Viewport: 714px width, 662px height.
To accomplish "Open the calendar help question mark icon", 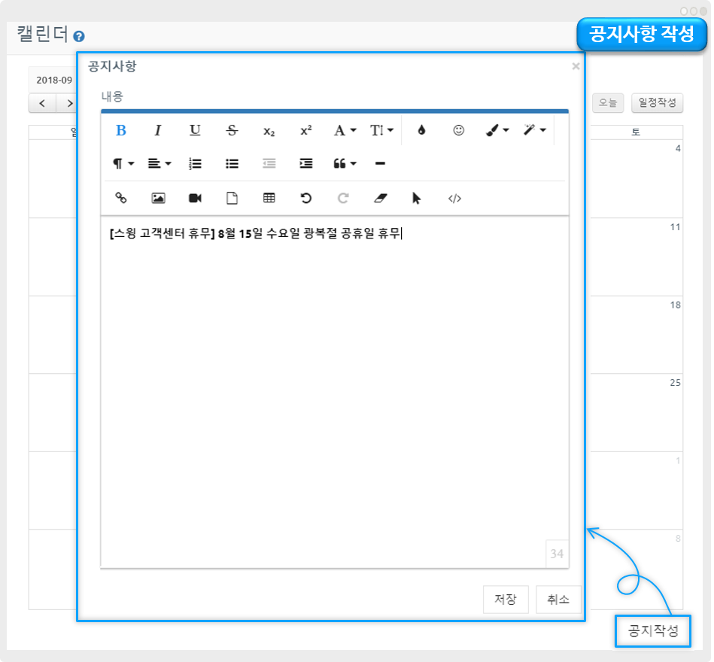I will 79,36.
